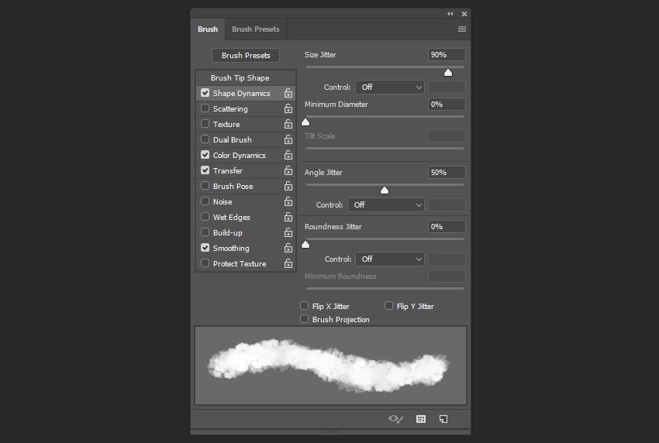
Task: Open the Preset Manager icon at bottom
Action: 421,419
